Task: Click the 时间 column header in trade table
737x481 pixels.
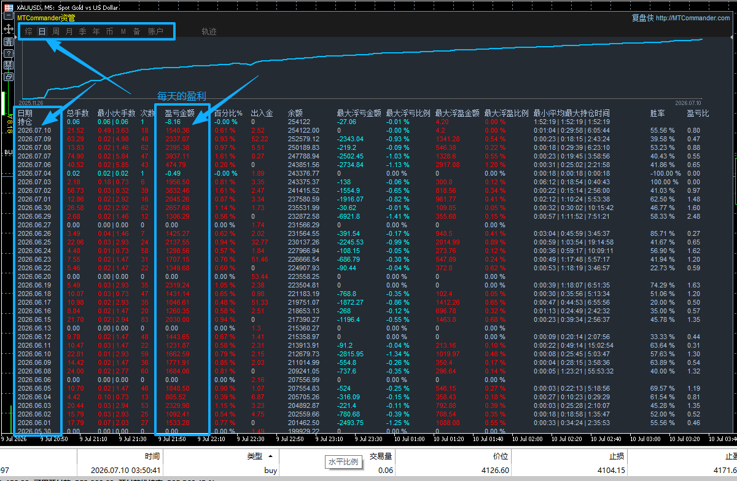Action: pyautogui.click(x=152, y=456)
